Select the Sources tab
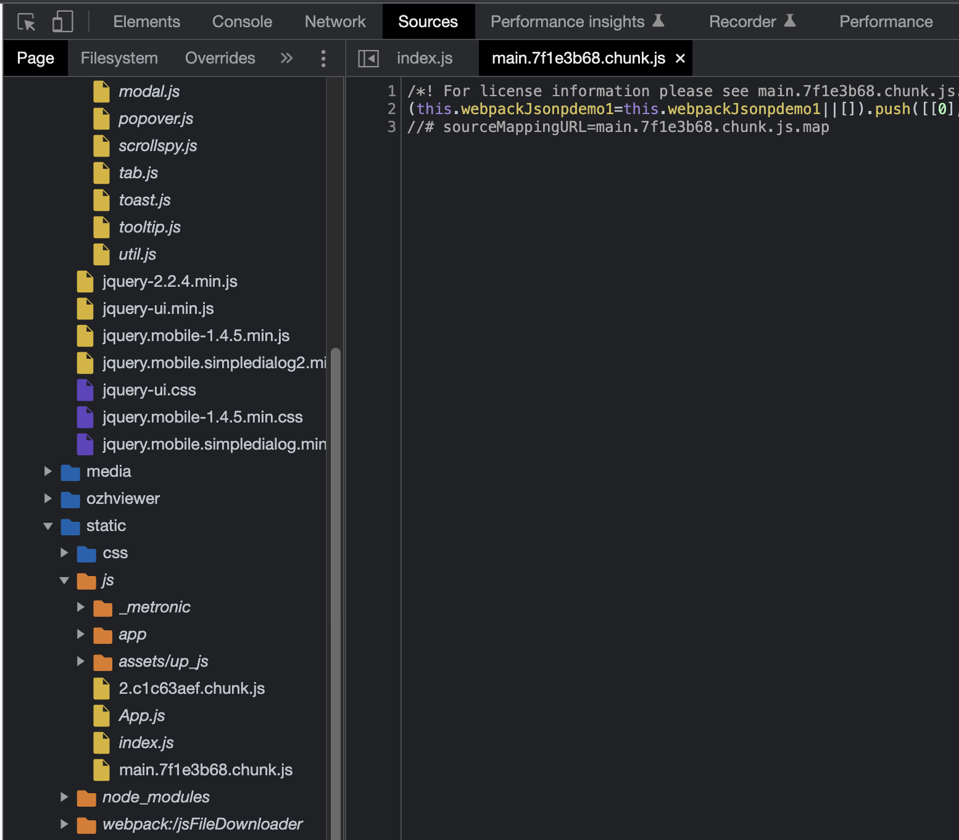This screenshot has height=840, width=959. coord(428,22)
